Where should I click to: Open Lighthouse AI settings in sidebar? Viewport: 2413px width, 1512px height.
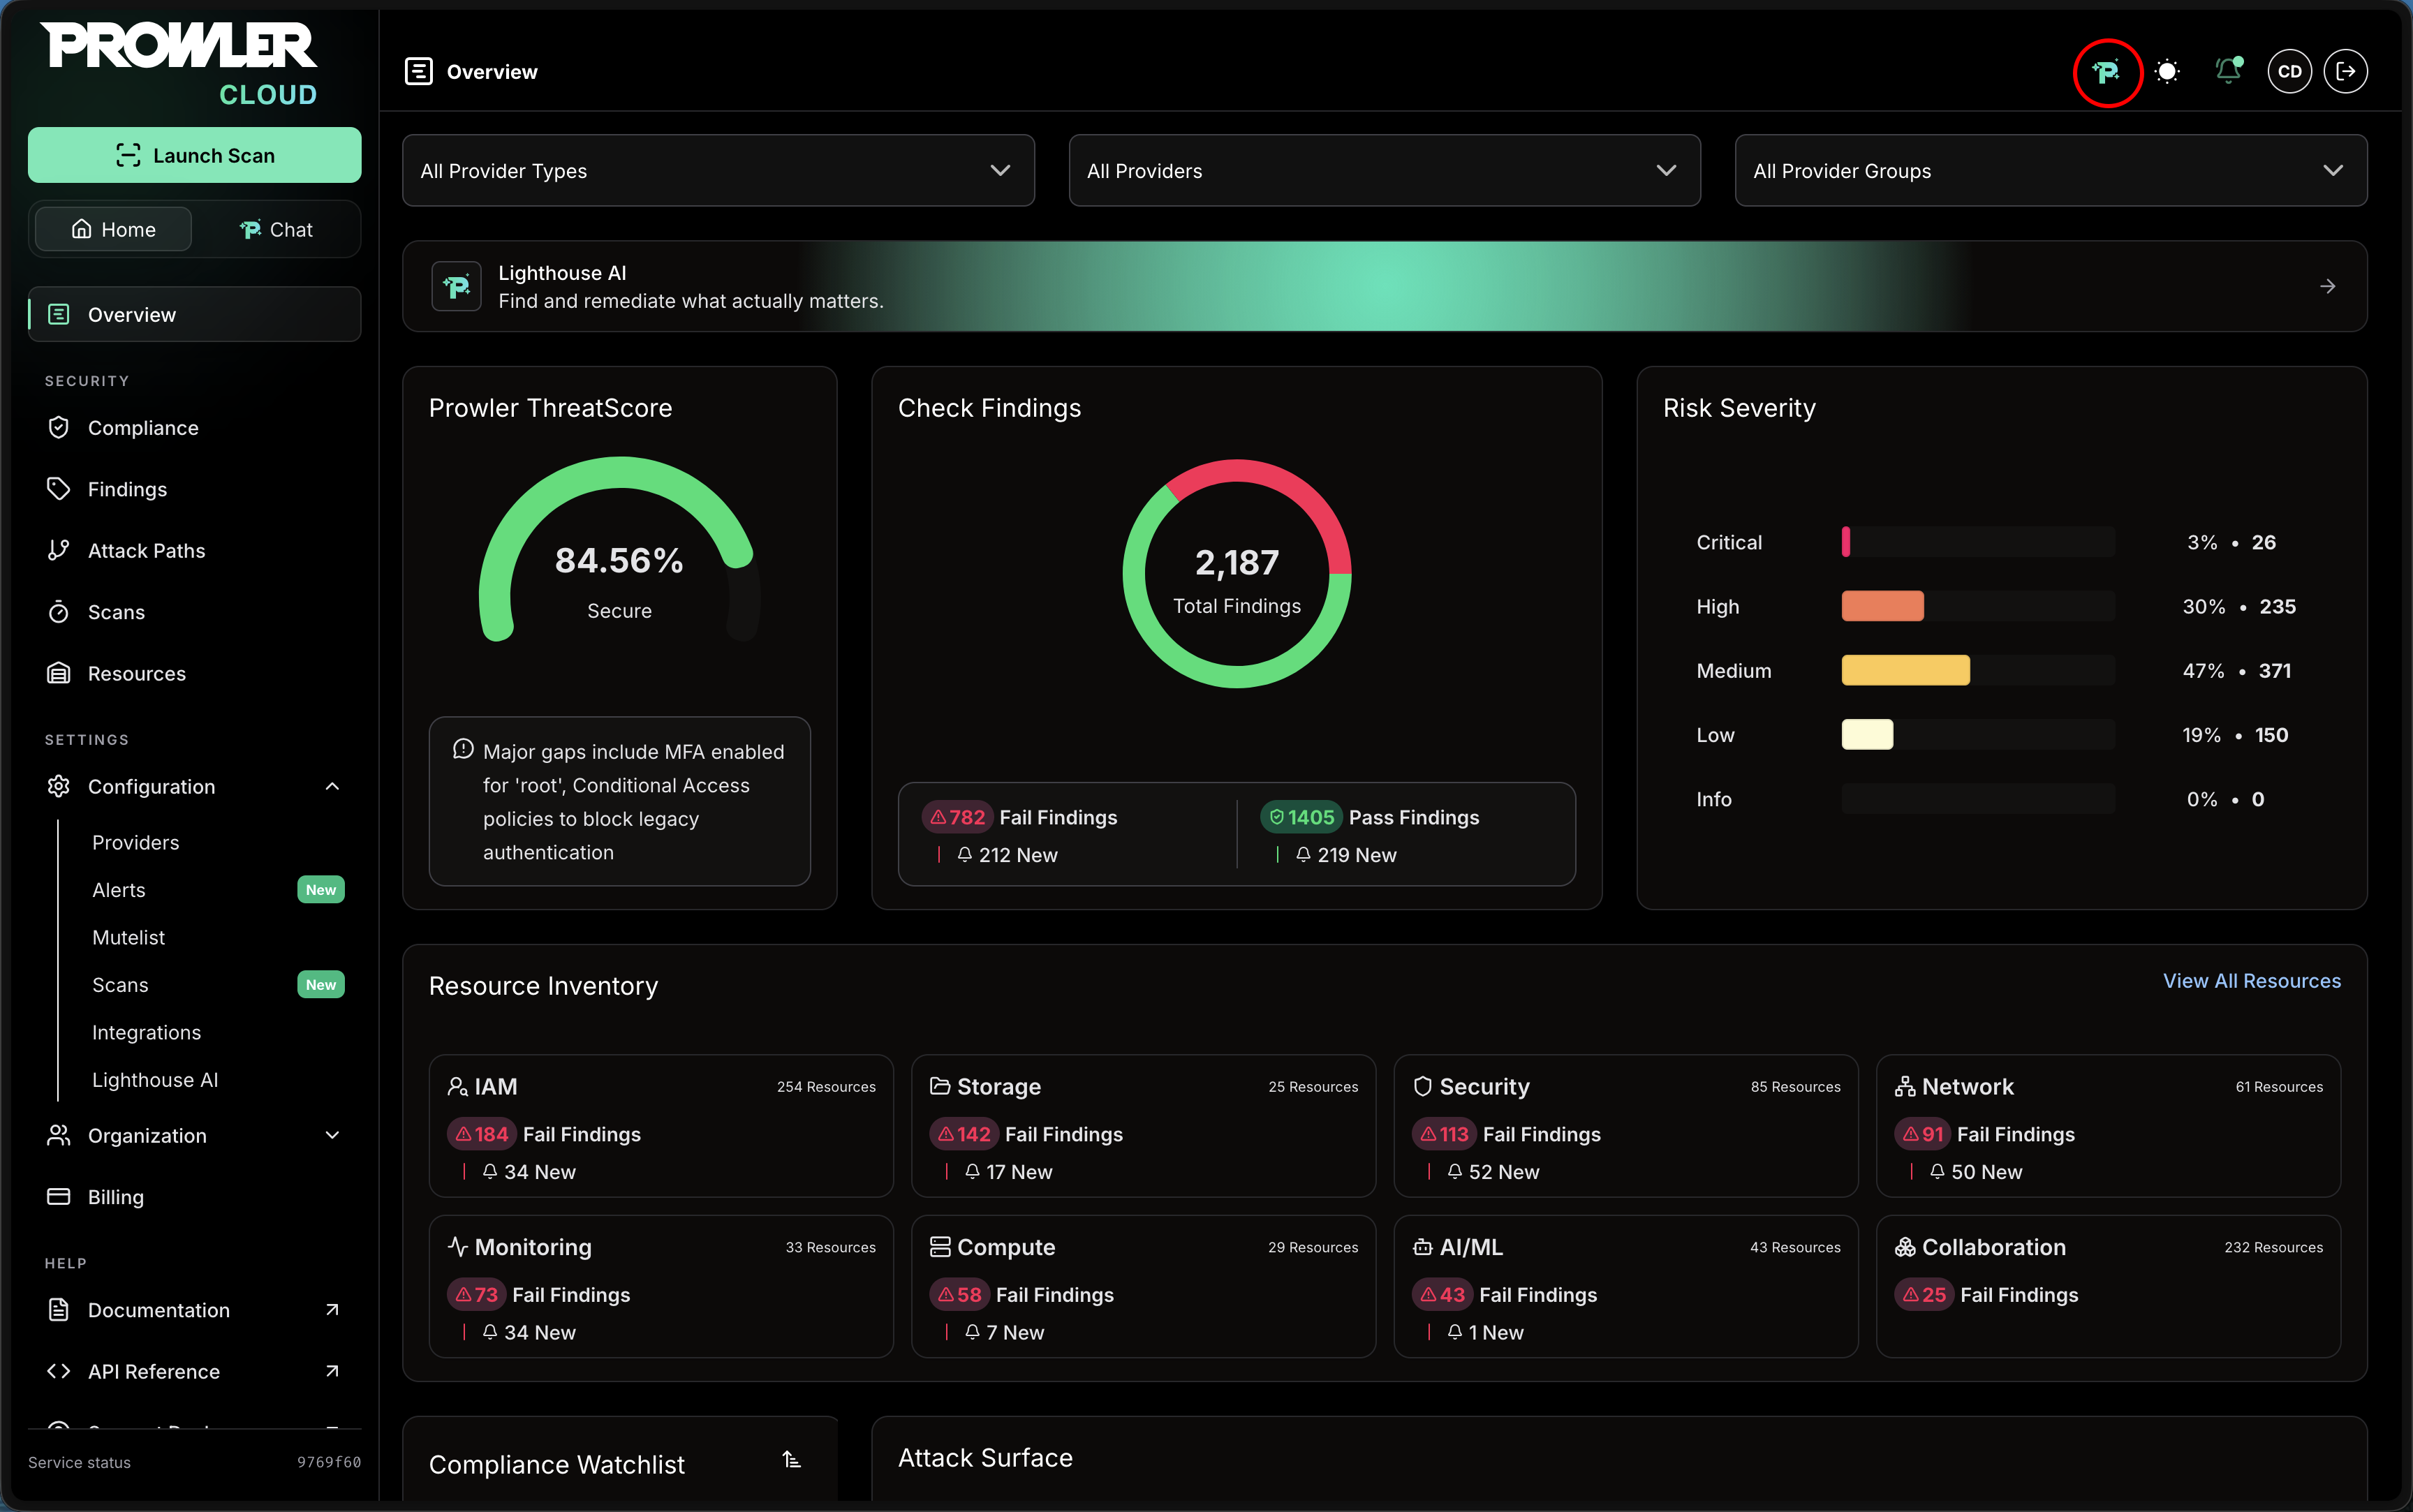155,1080
